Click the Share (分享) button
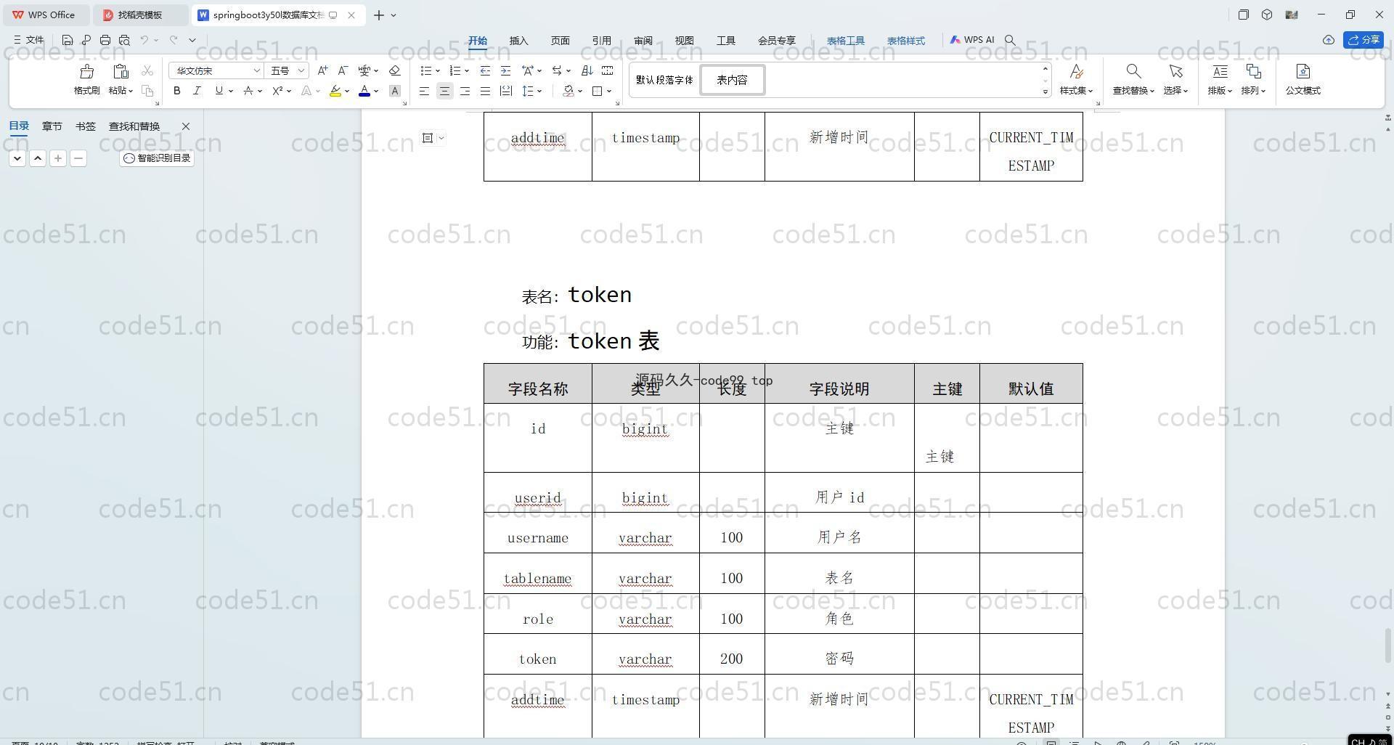Viewport: 1394px width, 745px height. click(1363, 40)
